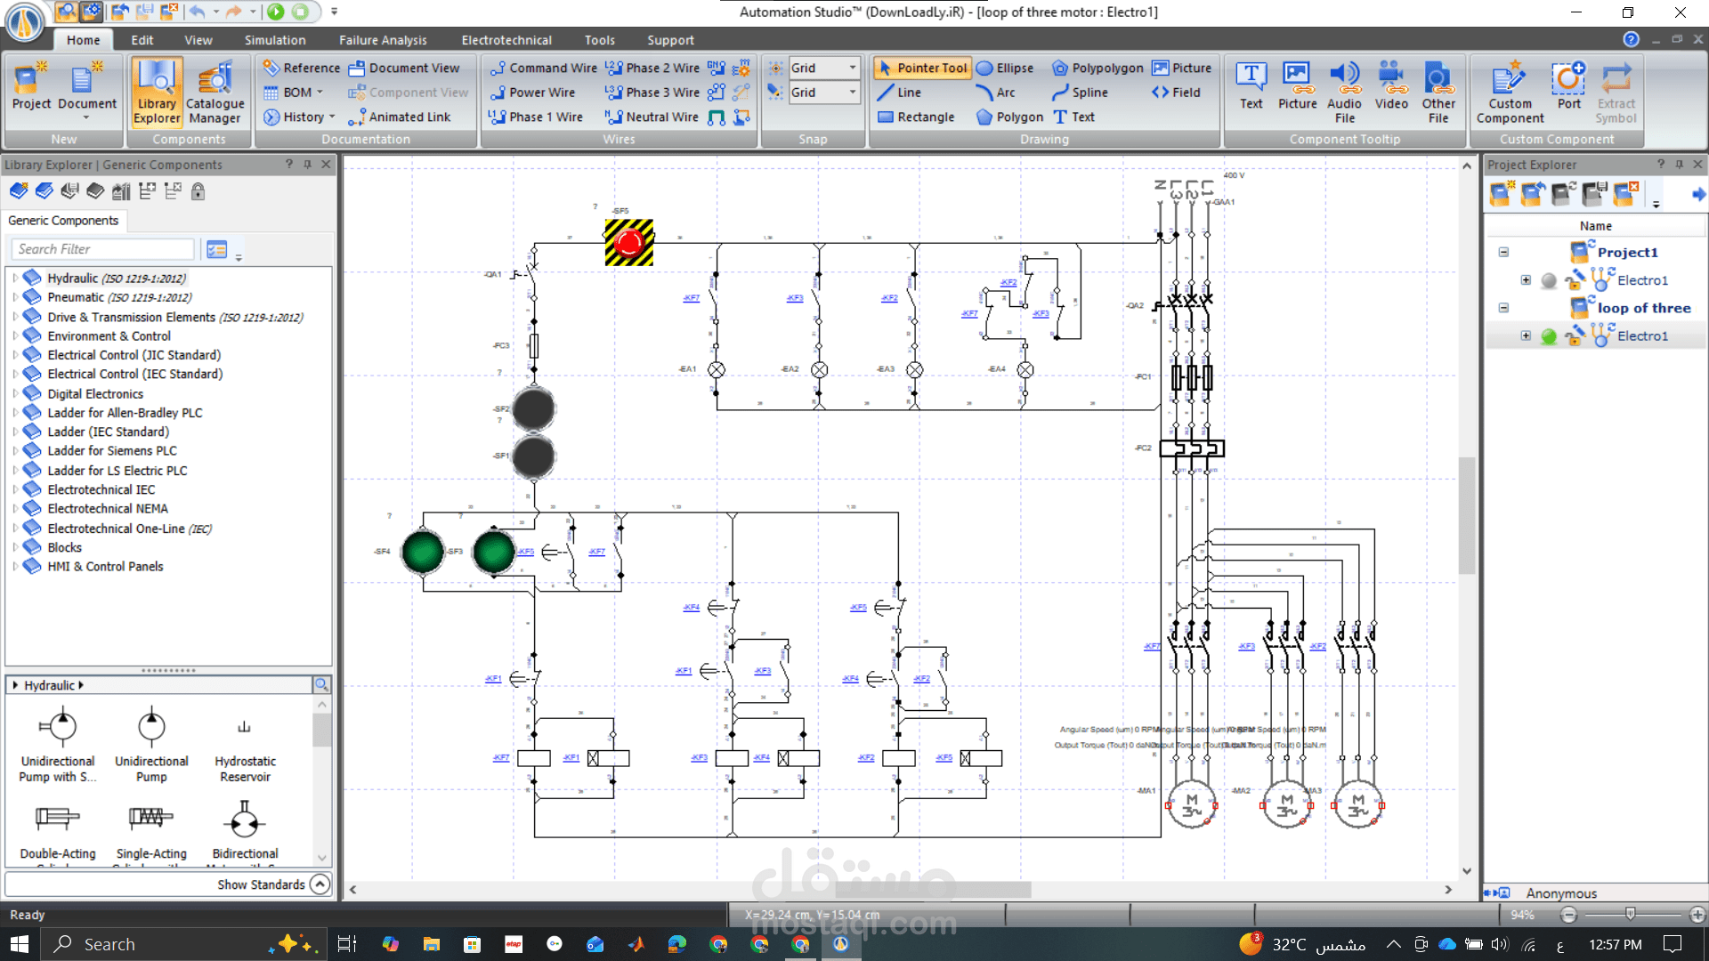Viewport: 1709px width, 961px height.
Task: Switch to the Electrotechnical tab
Action: [506, 40]
